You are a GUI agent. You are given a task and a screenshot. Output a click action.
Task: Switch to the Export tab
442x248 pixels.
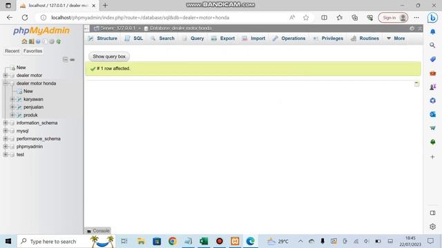223,39
